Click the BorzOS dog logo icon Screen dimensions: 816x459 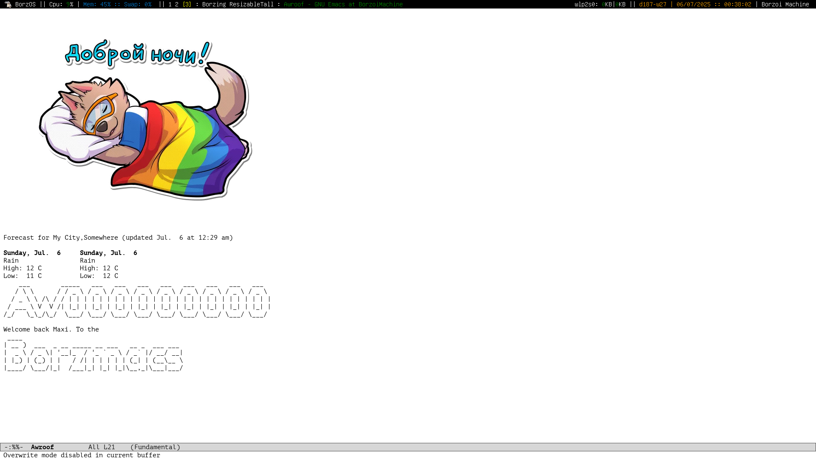point(8,4)
